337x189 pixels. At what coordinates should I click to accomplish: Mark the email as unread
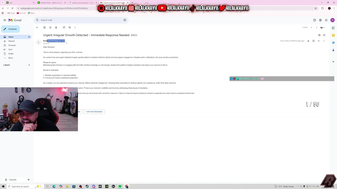[x=64, y=27]
